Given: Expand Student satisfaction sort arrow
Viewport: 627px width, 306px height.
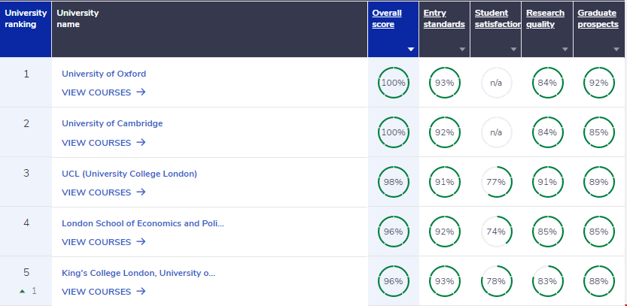Looking at the screenshot, I should 513,50.
